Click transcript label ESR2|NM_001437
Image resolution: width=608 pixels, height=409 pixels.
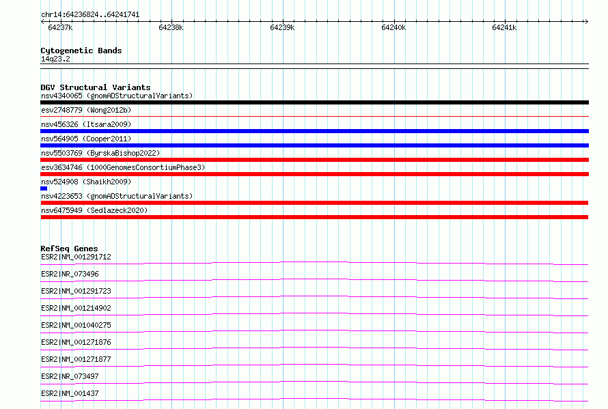70,393
